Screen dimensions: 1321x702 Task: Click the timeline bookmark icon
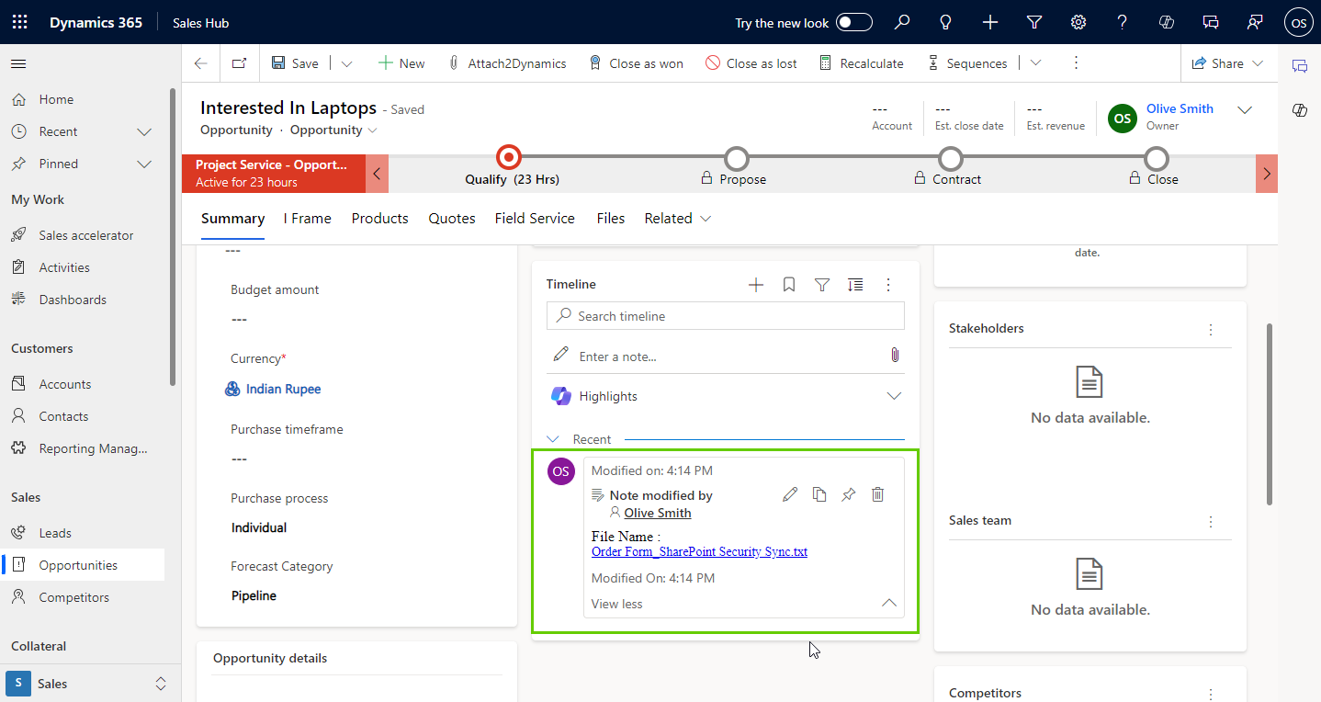click(789, 285)
